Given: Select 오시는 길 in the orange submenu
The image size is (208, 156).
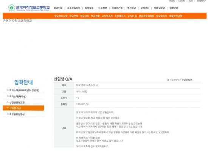Looking at the screenshot, I should pyautogui.click(x=132, y=16).
